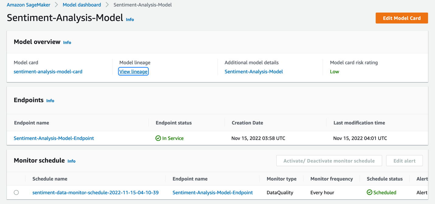Click the Additional model details label

point(252,62)
